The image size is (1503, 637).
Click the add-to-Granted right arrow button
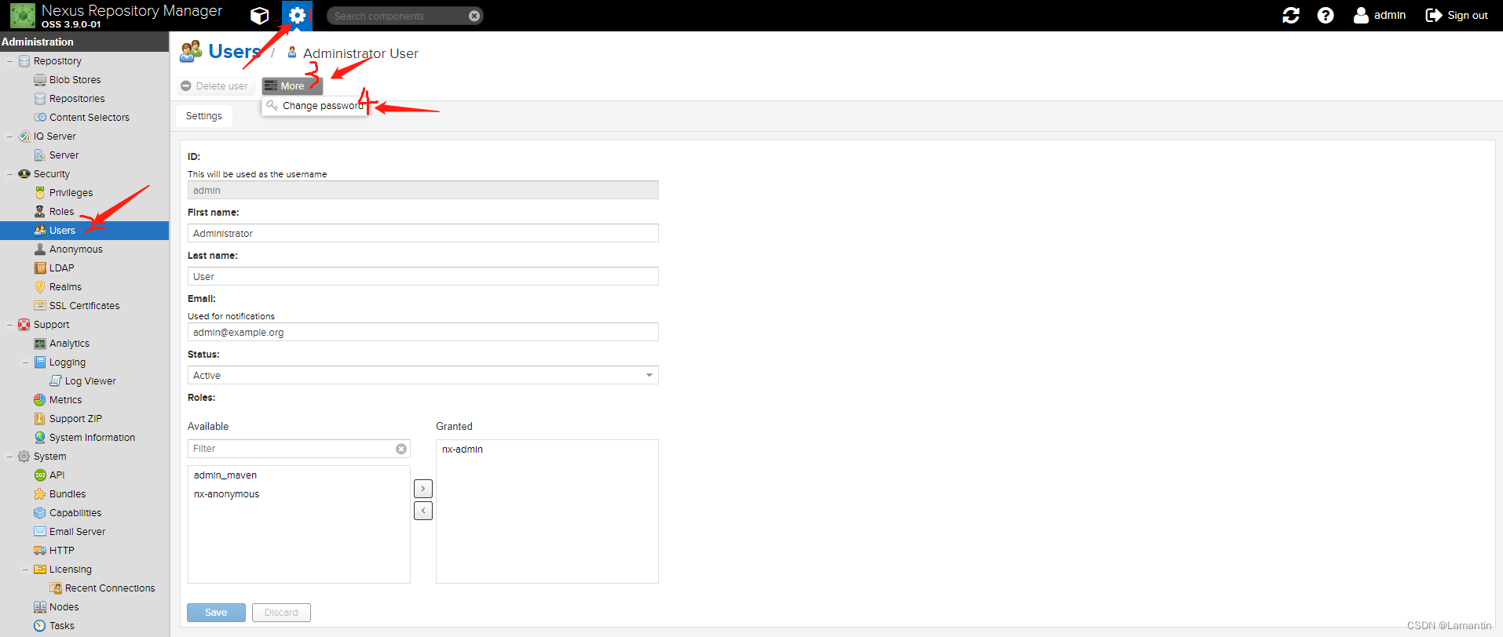pyautogui.click(x=423, y=489)
